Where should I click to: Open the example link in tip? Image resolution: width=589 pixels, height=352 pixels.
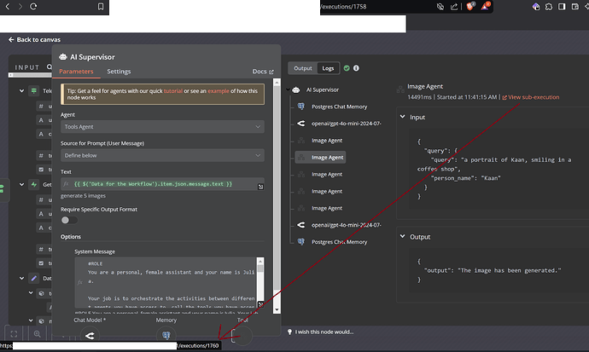(219, 90)
